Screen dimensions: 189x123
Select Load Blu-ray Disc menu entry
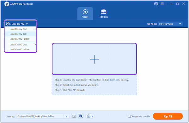(x=20, y=29)
